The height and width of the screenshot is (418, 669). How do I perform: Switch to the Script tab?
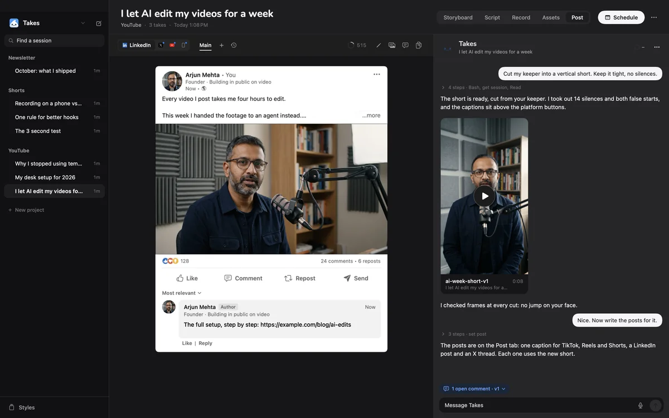(x=492, y=17)
